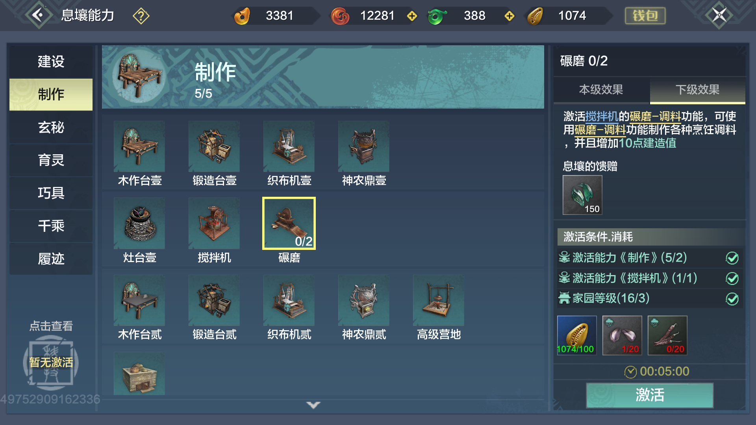Select the 搅拌机 mixer icon
The image size is (756, 425).
point(214,224)
